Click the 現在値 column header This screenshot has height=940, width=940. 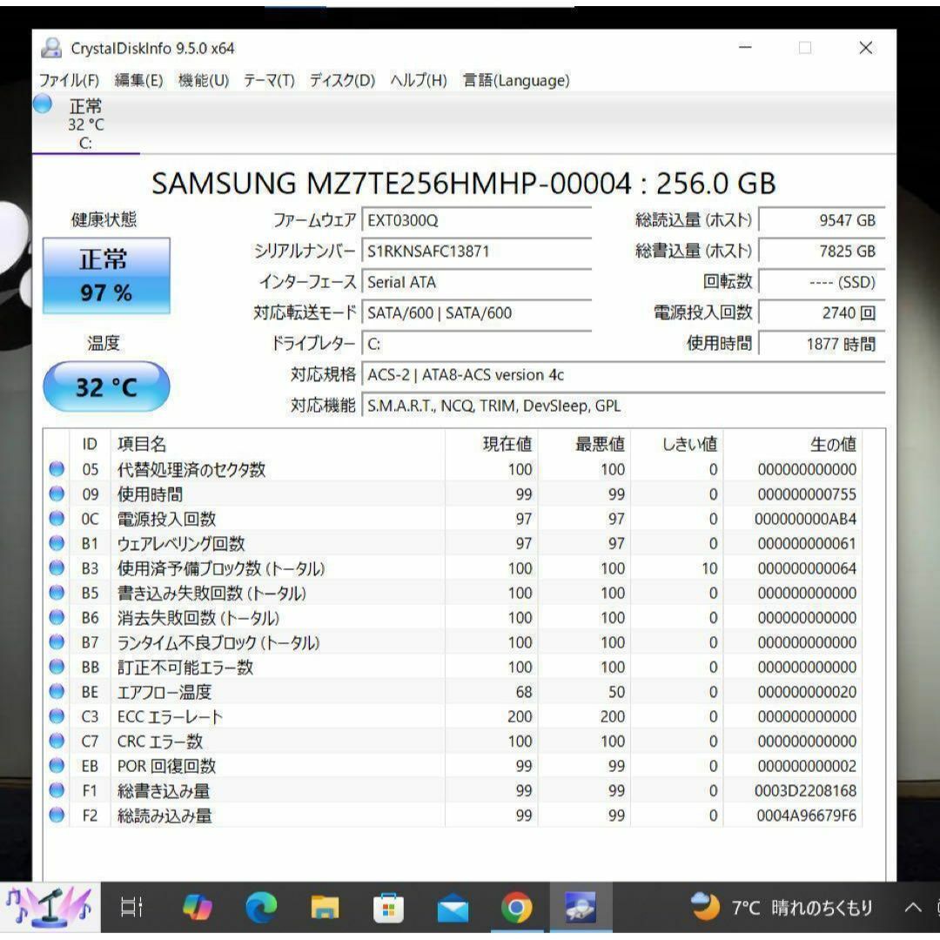(492, 444)
